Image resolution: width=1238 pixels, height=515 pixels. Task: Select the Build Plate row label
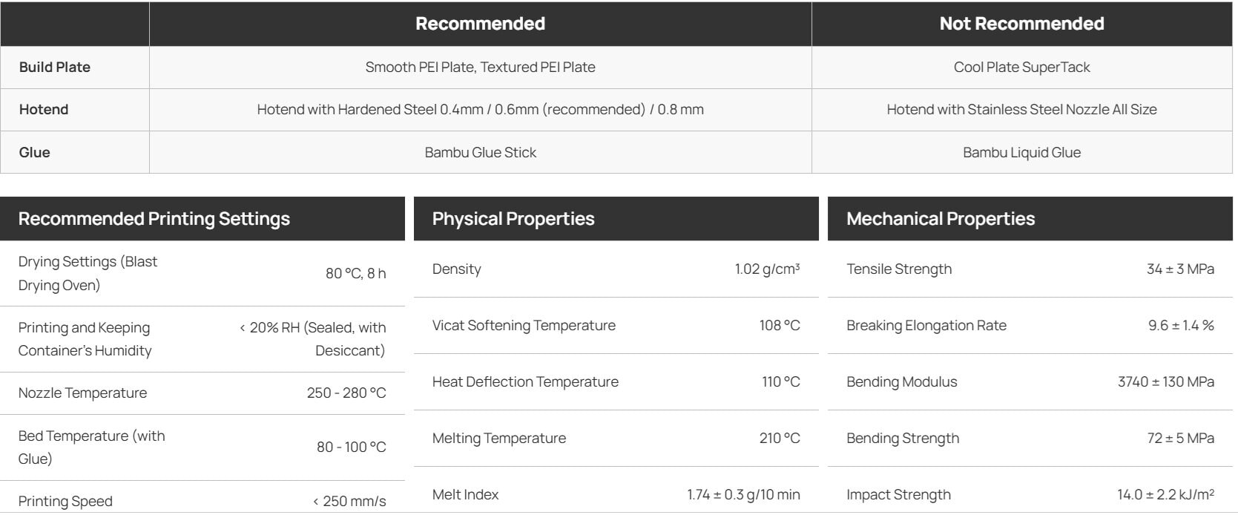pos(55,67)
